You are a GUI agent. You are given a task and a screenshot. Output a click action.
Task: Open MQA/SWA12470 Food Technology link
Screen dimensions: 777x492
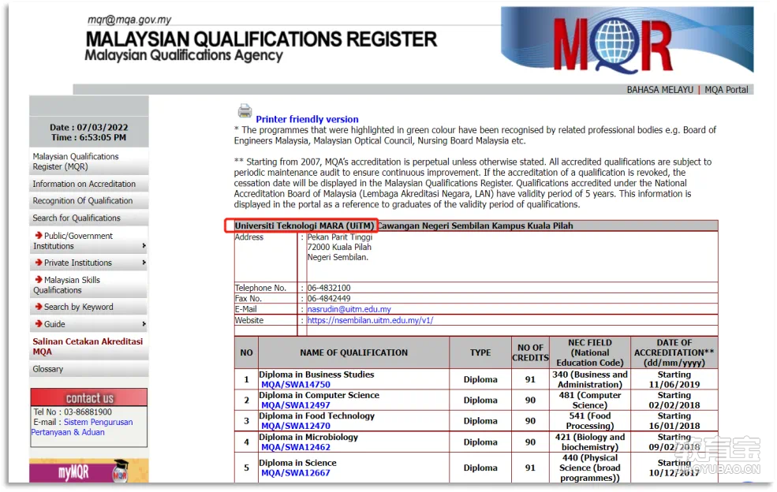point(295,426)
